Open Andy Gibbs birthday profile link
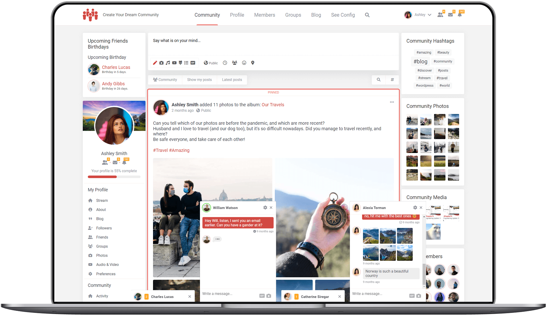Image resolution: width=547 pixels, height=318 pixels. (113, 84)
